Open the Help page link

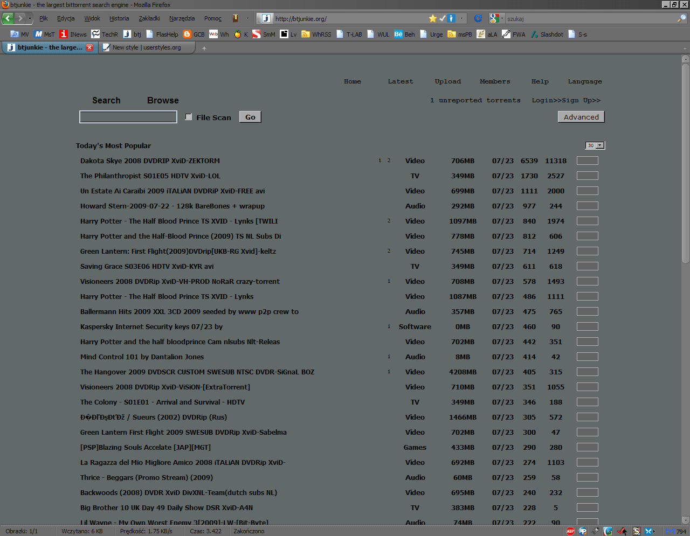point(540,81)
